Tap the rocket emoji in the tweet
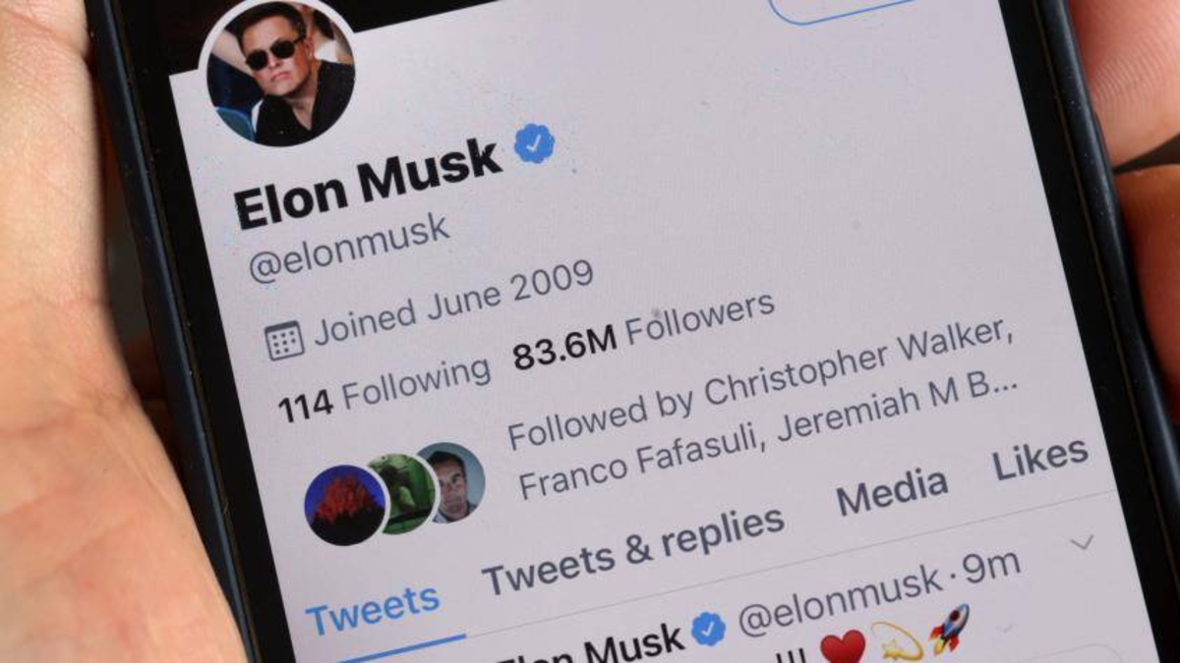1180x663 pixels. click(x=950, y=629)
